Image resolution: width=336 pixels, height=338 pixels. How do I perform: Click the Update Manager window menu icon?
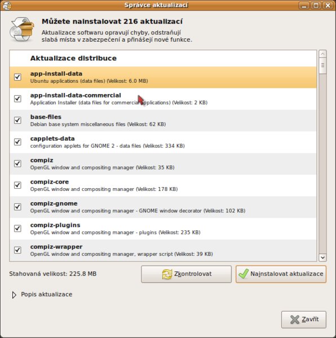click(7, 5)
